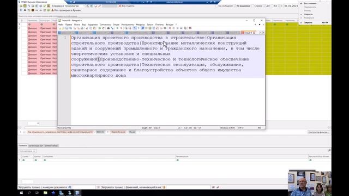Open the Синтаксисы menu in Notepad++
Screen dimensions: 349x196
105,24
